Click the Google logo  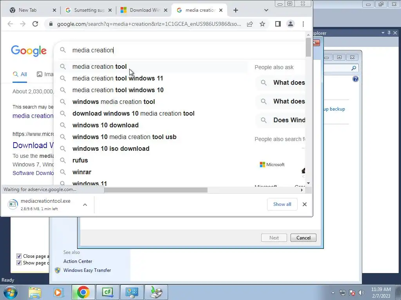pyautogui.click(x=29, y=51)
